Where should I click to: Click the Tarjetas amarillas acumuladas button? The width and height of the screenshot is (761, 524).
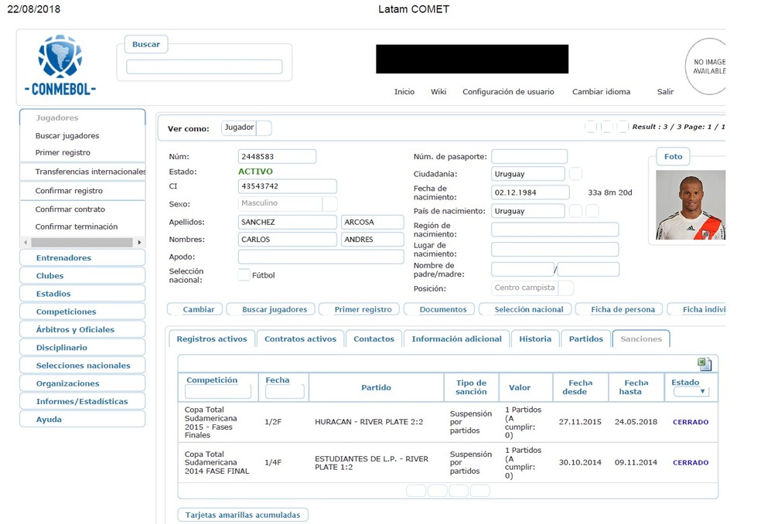click(x=243, y=515)
